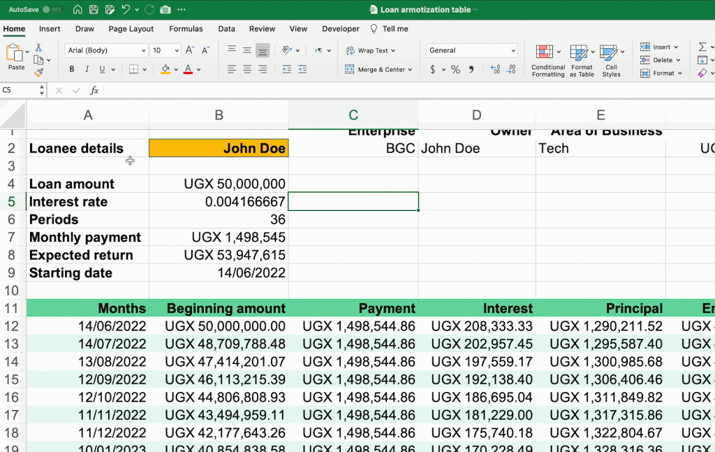
Task: Click the Undo arrow icon
Action: (x=126, y=10)
